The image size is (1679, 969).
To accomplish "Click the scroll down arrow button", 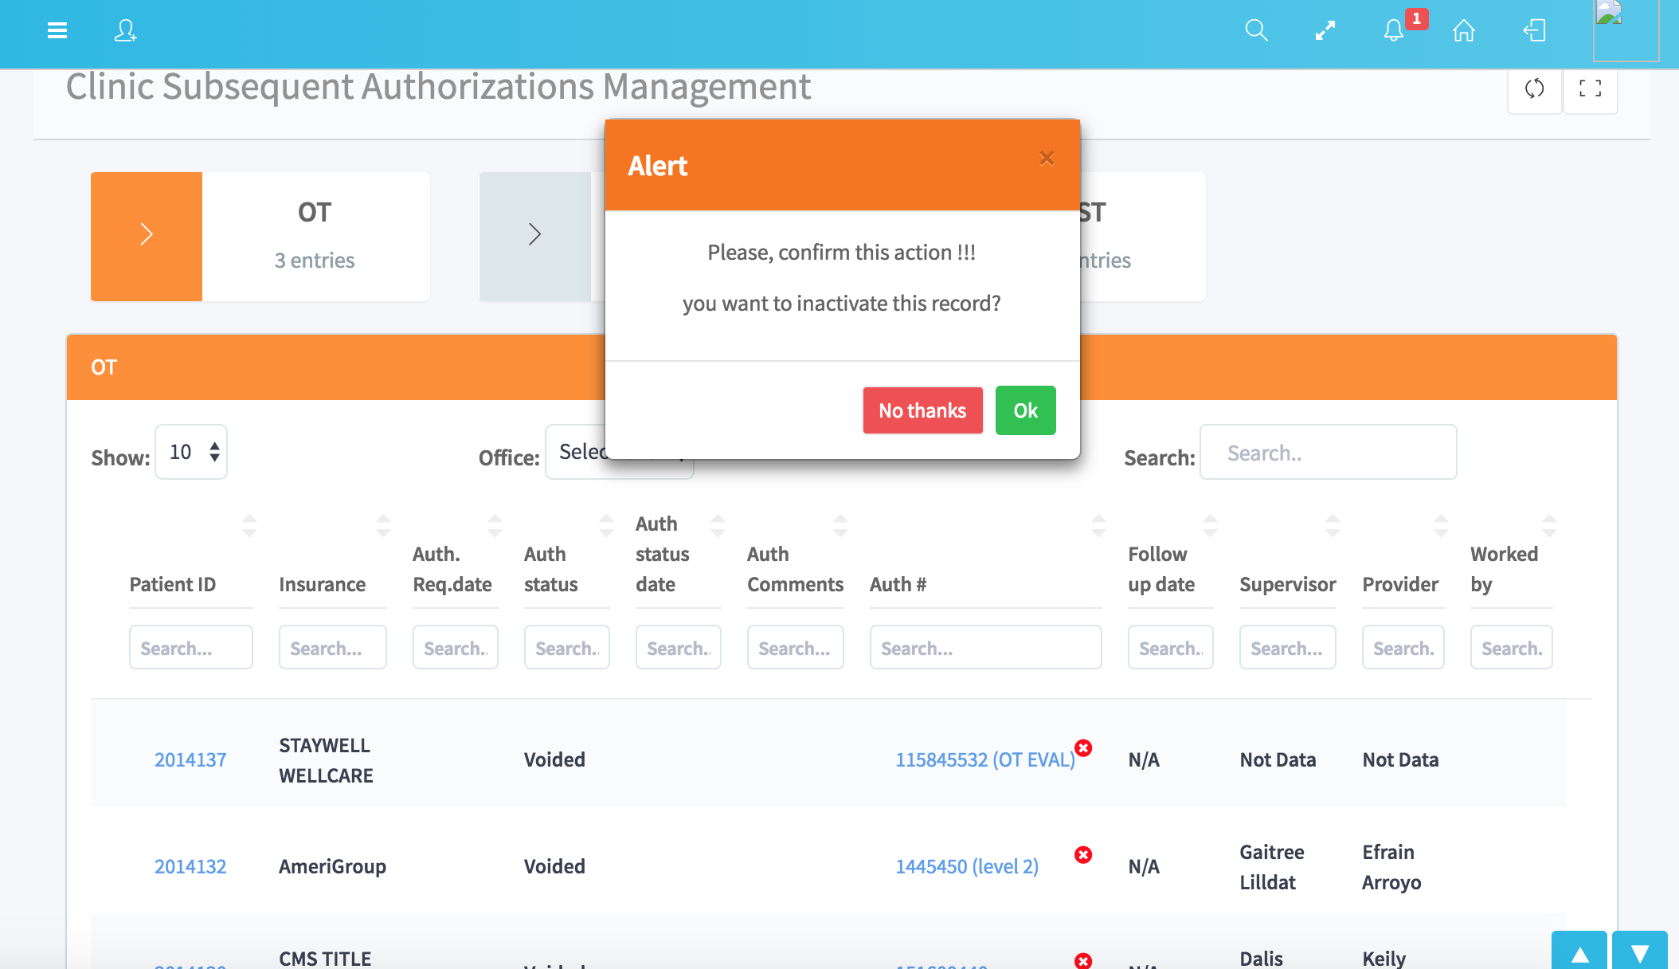I will 1640,951.
